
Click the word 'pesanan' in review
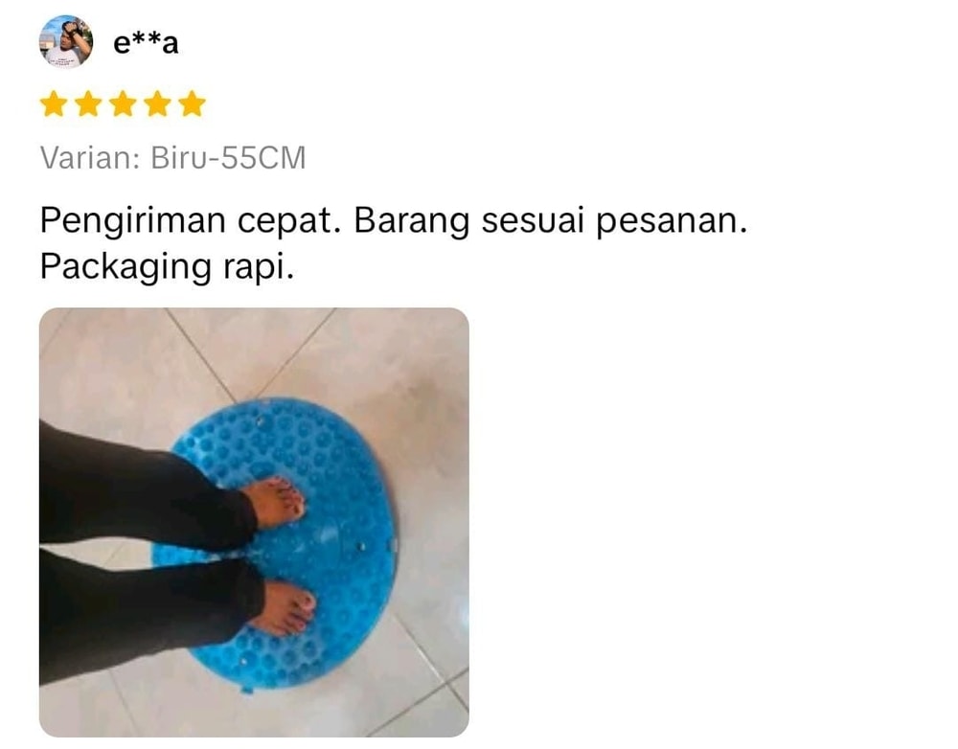(x=667, y=220)
